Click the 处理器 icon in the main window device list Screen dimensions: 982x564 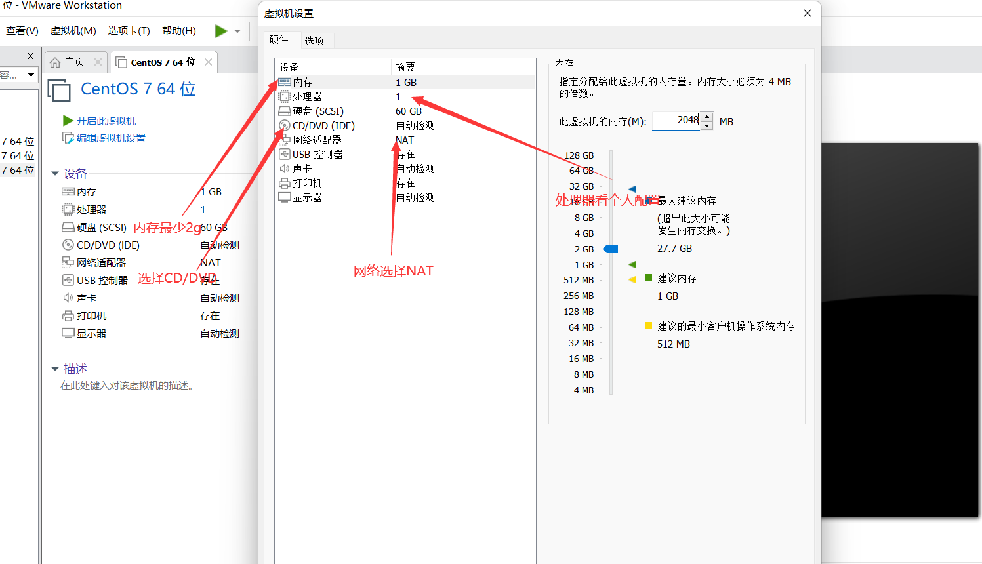coord(68,209)
